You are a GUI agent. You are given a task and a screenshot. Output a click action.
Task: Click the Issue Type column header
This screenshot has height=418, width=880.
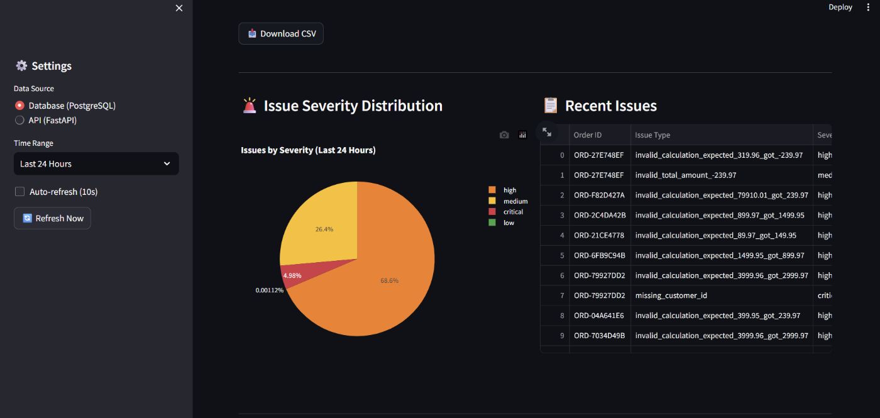[652, 135]
